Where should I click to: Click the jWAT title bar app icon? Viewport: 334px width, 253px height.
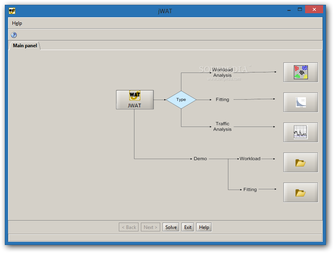[12, 11]
